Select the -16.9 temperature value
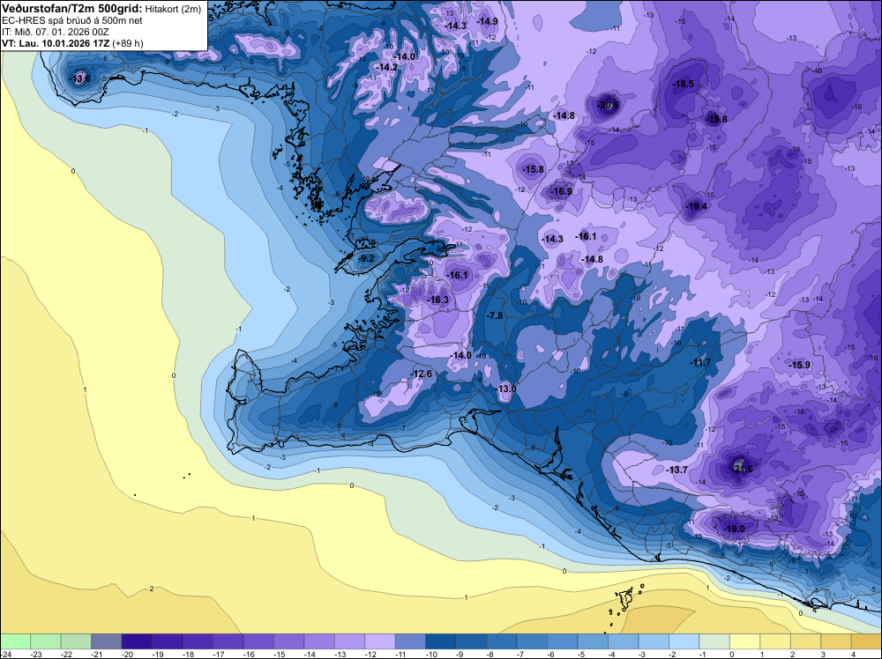The height and width of the screenshot is (659, 882). (x=560, y=191)
